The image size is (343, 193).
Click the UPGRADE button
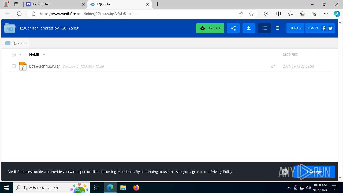point(210,28)
